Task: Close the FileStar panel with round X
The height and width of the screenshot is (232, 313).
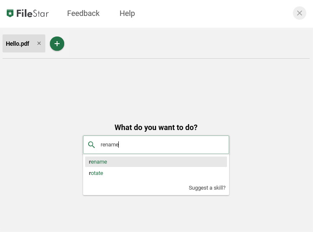Action: point(299,13)
